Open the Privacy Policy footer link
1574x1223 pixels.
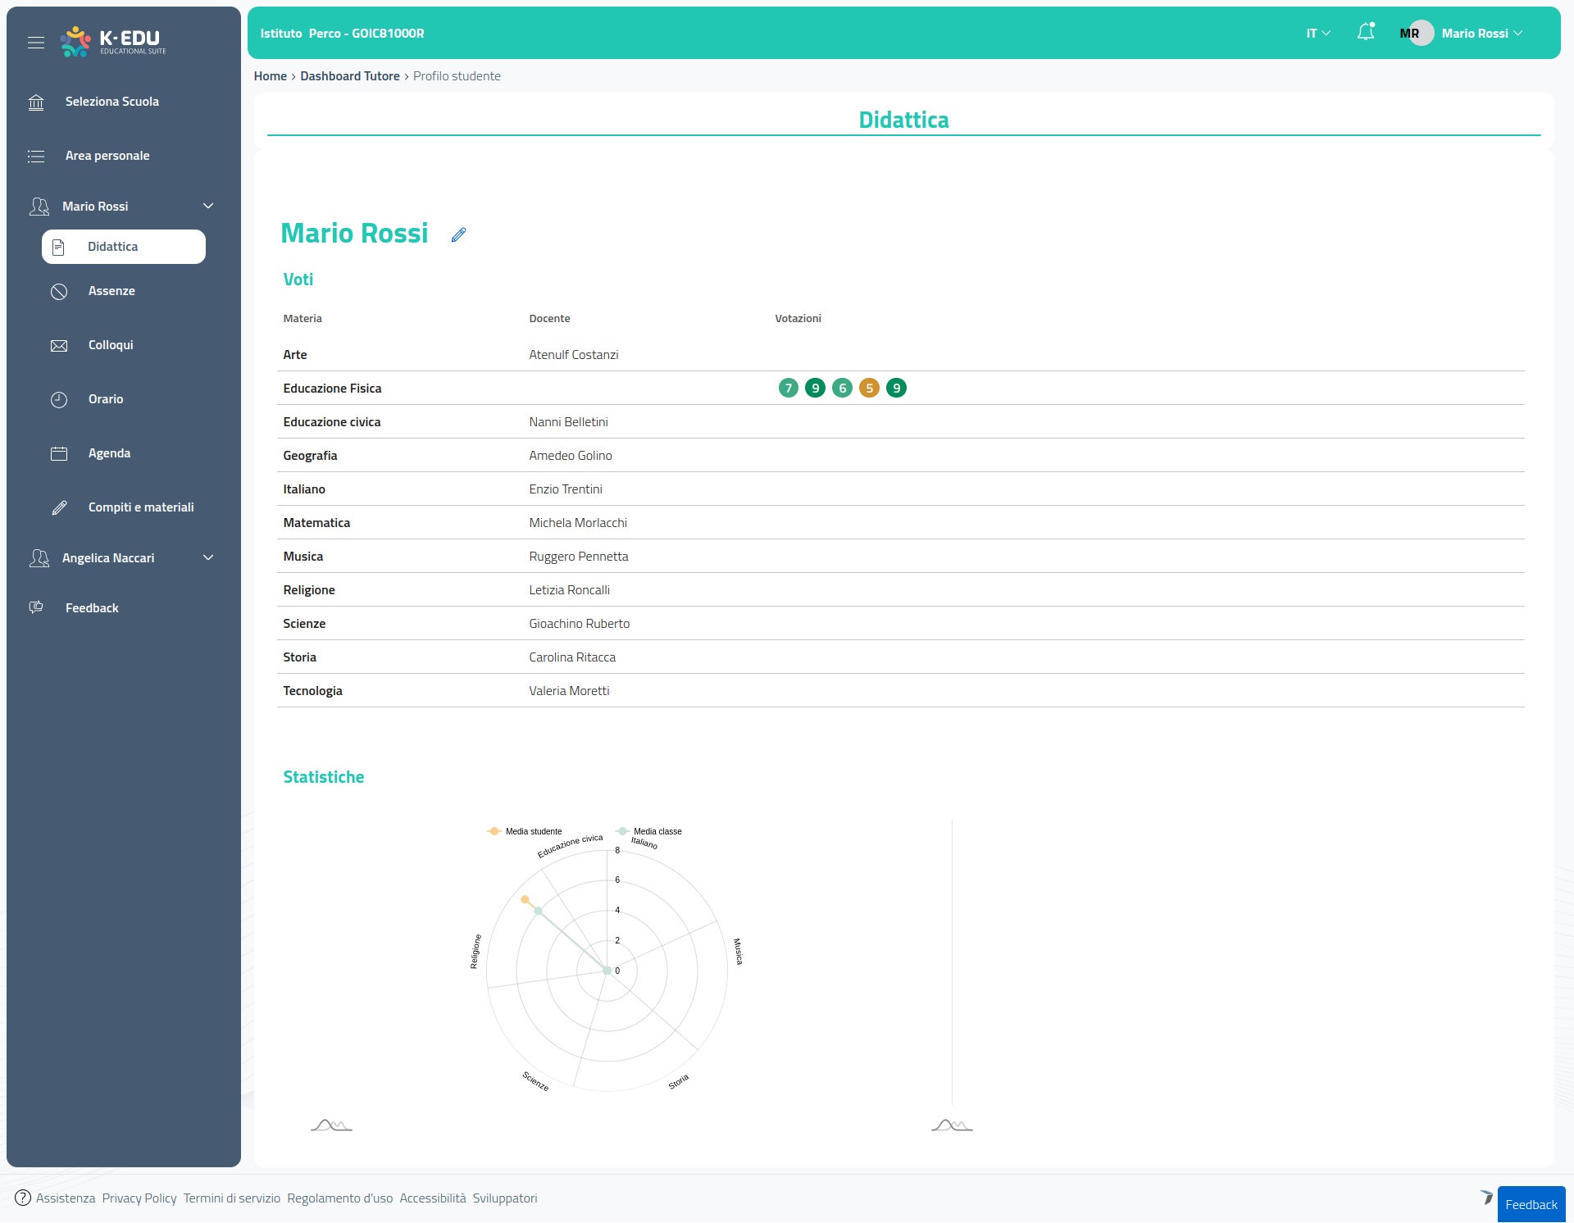coord(139,1198)
